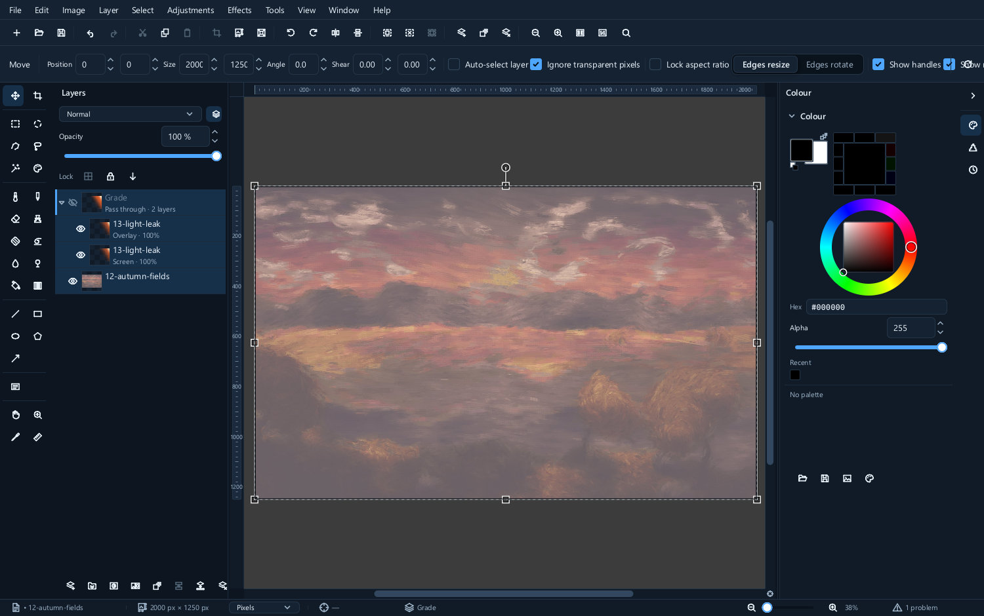Pick the Magic Wand tool
The height and width of the screenshot is (616, 984).
pos(15,168)
